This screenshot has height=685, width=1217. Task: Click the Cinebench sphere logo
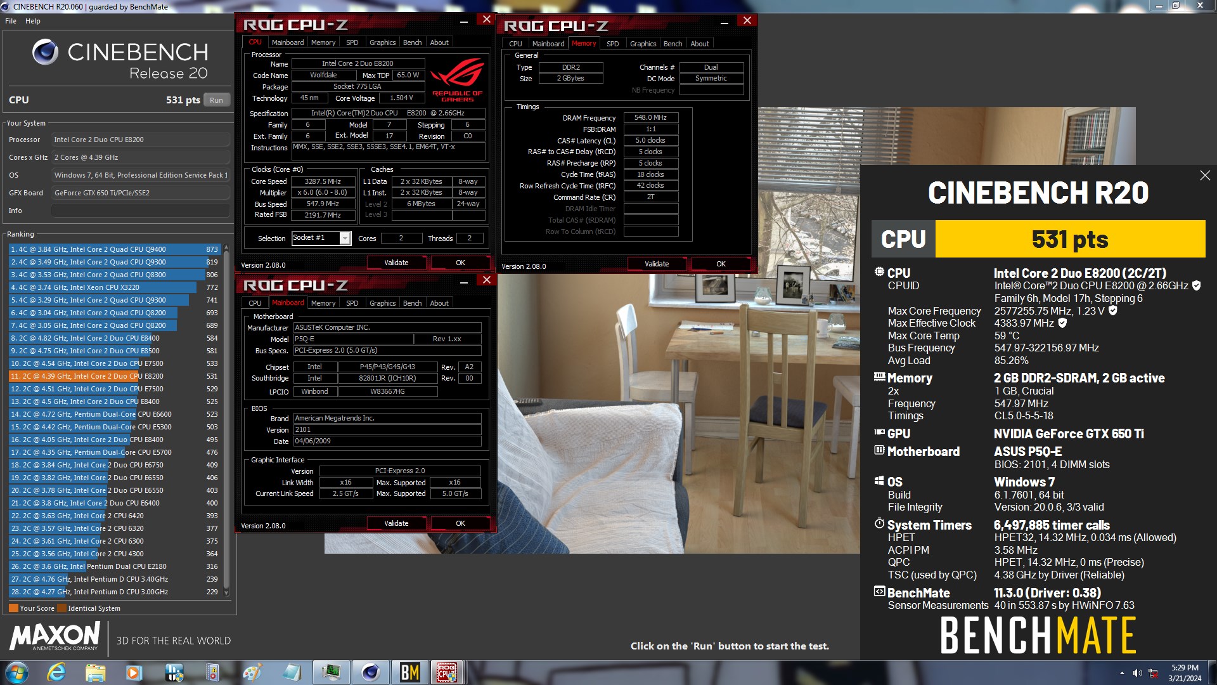coord(45,53)
